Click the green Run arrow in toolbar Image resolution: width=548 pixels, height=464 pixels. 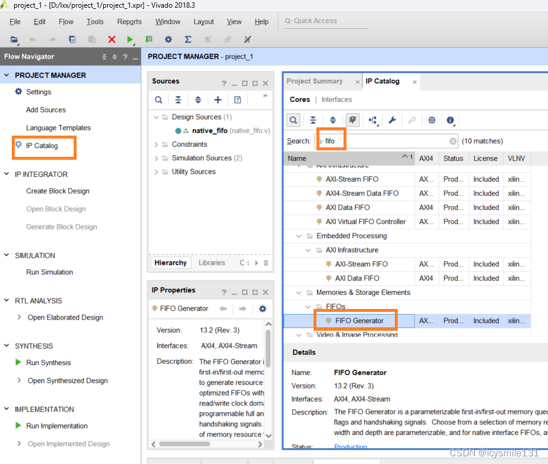(x=130, y=40)
